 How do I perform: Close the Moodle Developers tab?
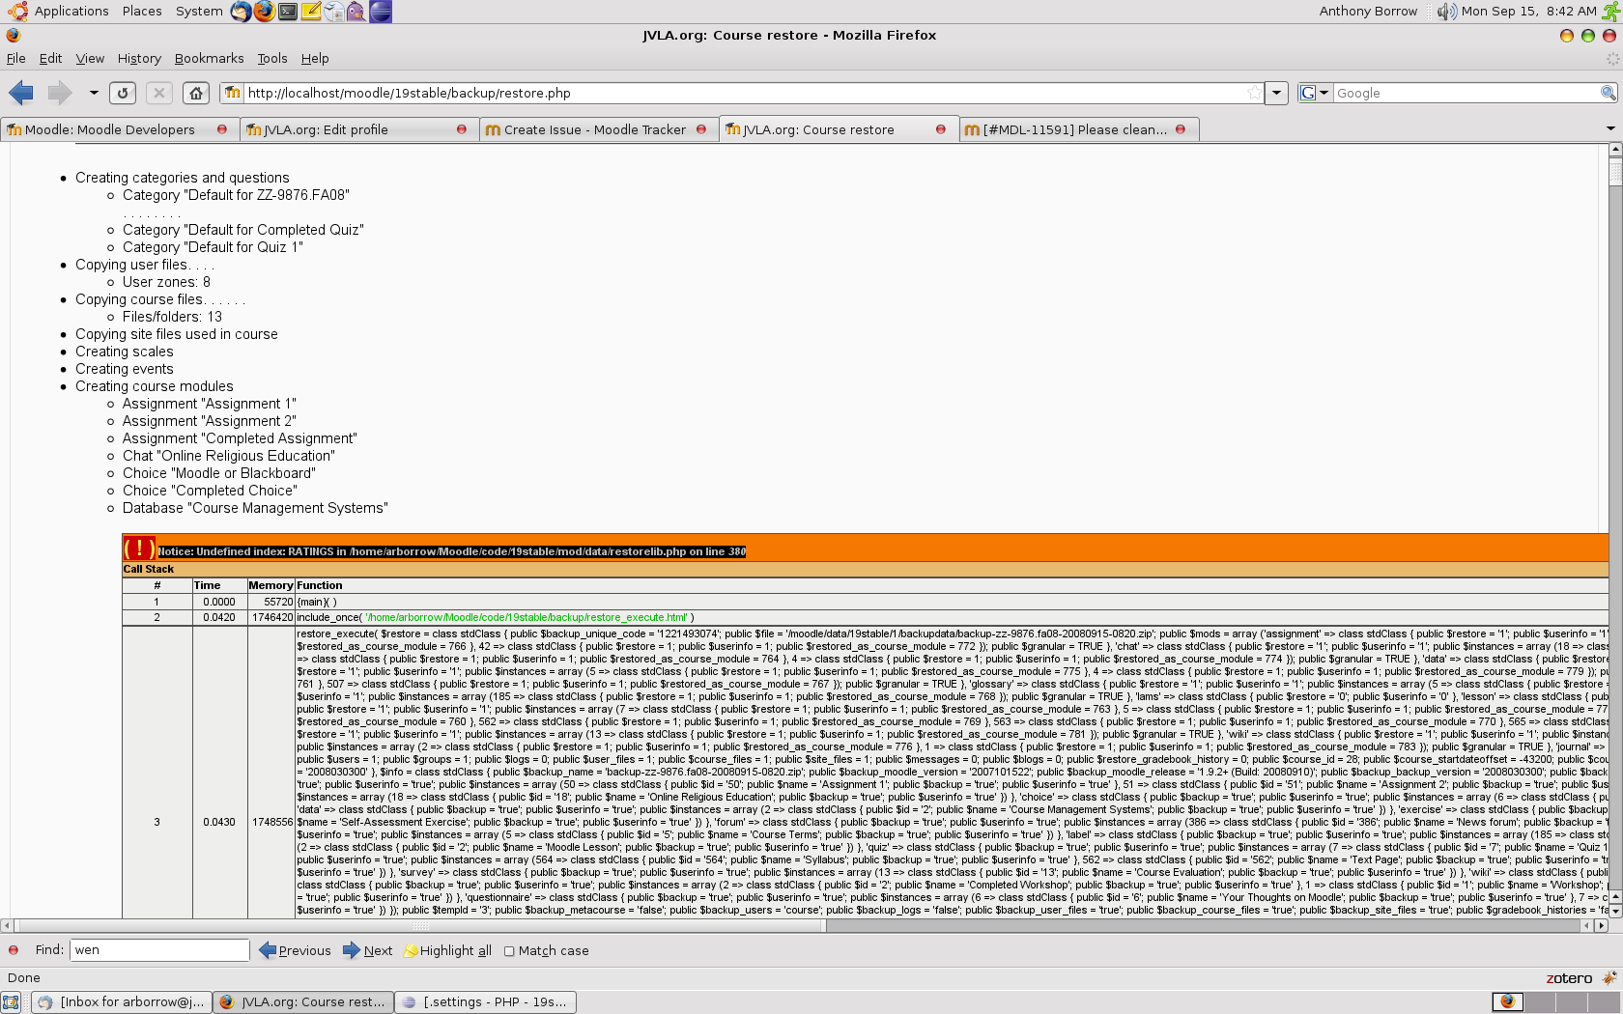pos(222,129)
